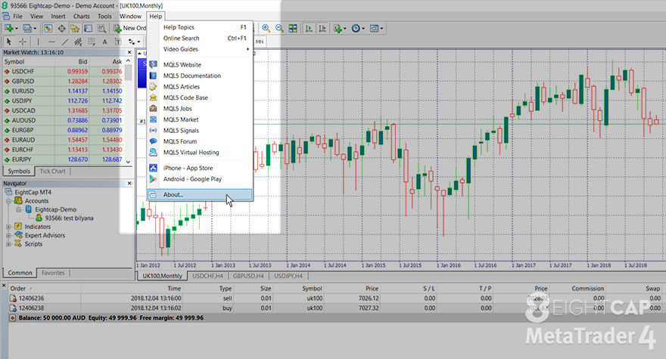The width and height of the screenshot is (666, 359).
Task: Collapse the Accounts tree node
Action: [x=8, y=201]
